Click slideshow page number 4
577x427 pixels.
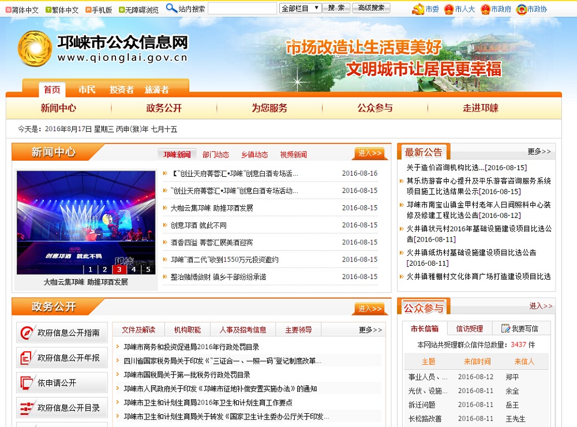(134, 269)
